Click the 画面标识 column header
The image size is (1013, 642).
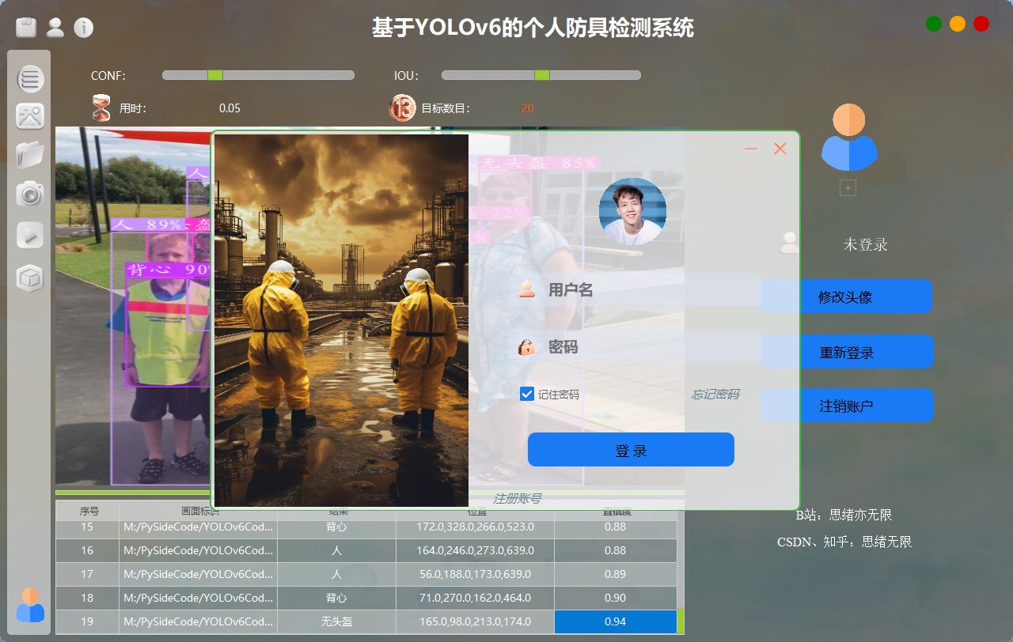coord(199,511)
